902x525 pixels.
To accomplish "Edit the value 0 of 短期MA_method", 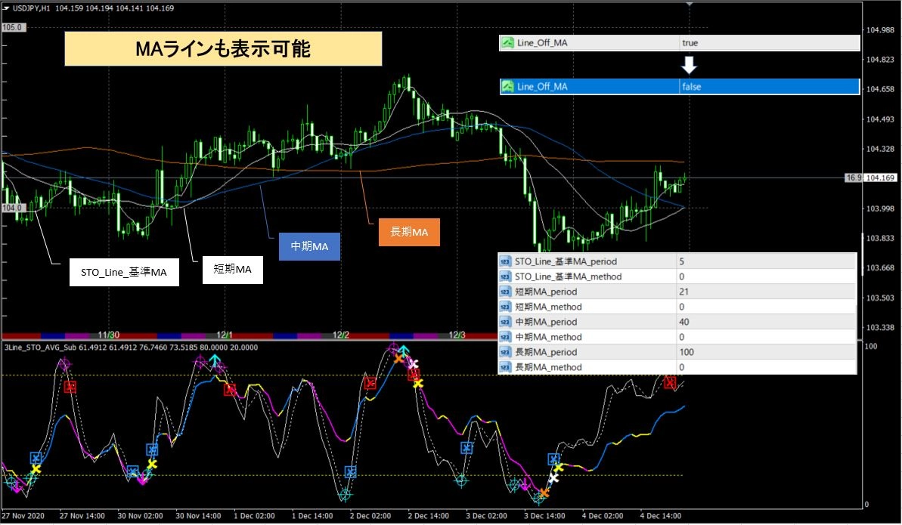I will pos(682,307).
